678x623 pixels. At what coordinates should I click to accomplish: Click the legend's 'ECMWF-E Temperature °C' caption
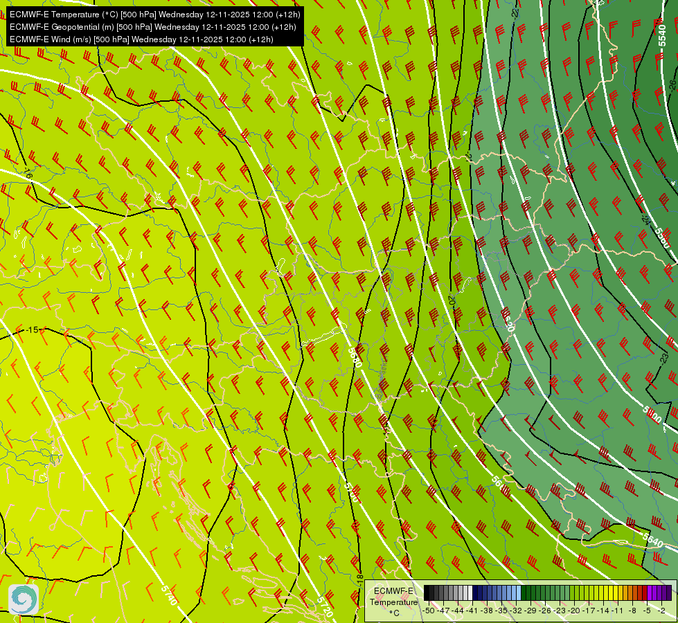tap(393, 602)
